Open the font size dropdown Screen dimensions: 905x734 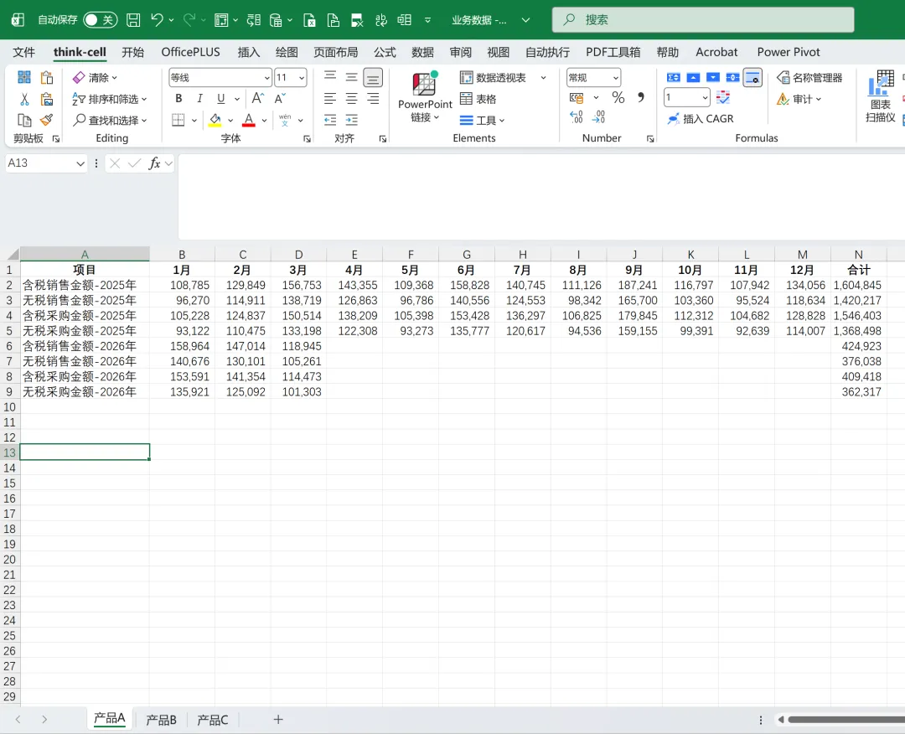pyautogui.click(x=302, y=77)
